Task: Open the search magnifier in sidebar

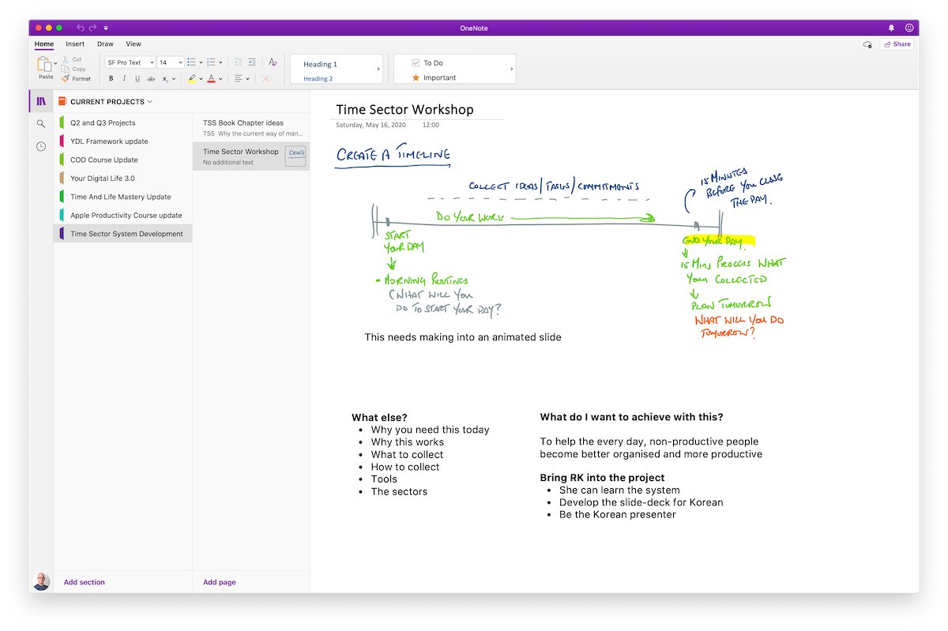Action: 41,124
